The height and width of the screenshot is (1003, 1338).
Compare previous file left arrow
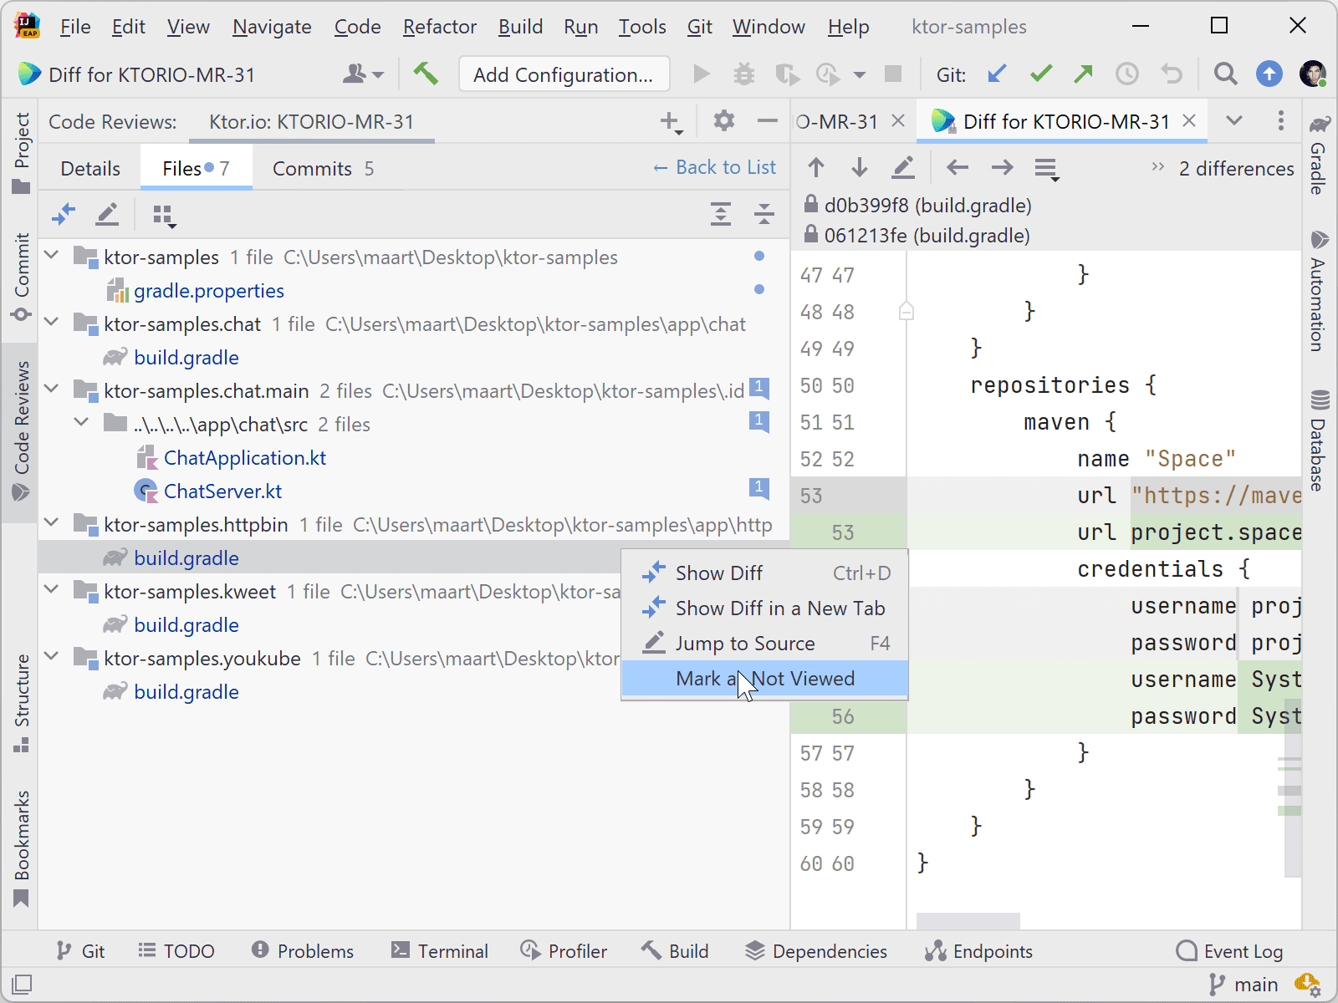[x=958, y=168]
